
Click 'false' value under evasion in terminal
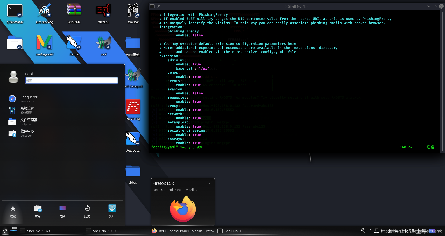(198, 93)
